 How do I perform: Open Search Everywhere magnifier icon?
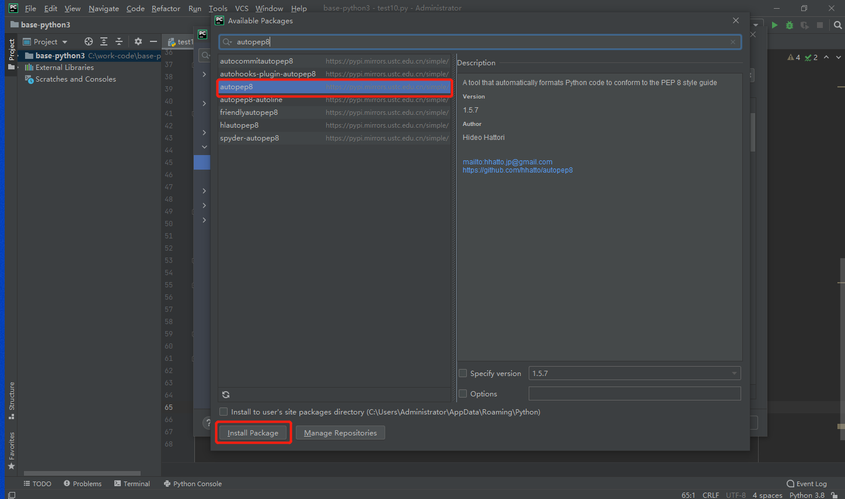pos(838,25)
